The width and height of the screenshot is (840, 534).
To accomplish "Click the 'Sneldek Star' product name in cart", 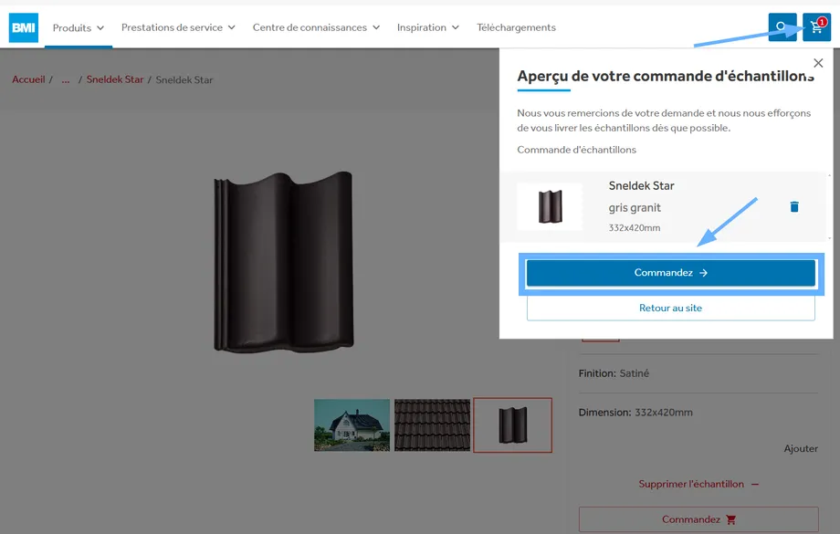I will pos(641,186).
